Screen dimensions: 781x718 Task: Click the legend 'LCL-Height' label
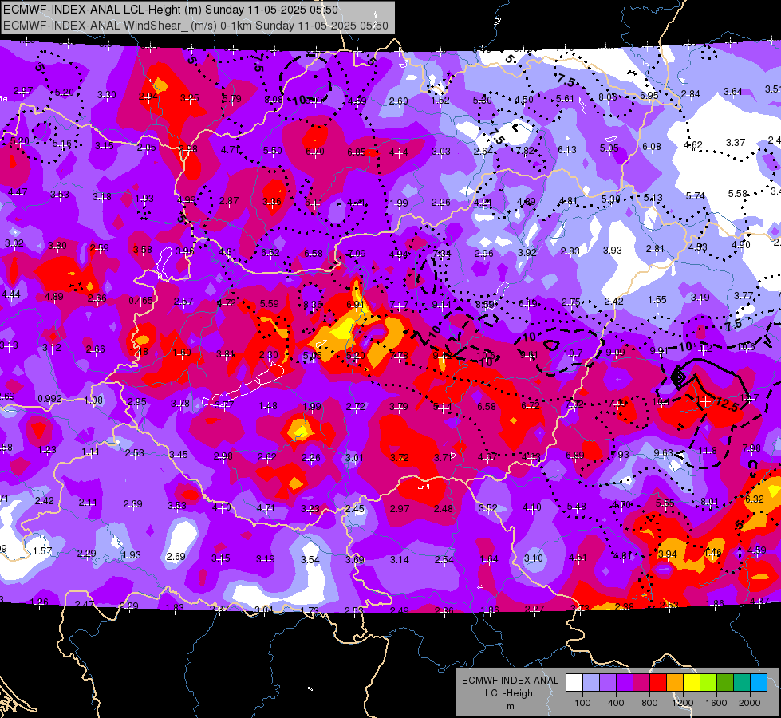510,693
